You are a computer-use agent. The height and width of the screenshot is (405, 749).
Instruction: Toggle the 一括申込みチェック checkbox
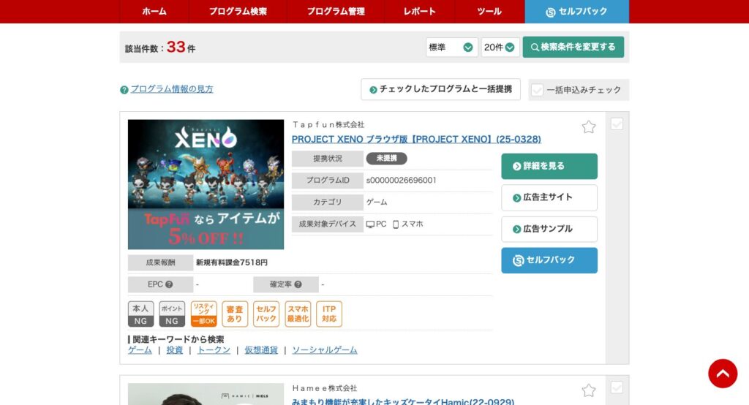tap(538, 90)
